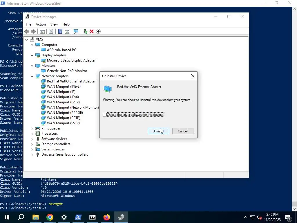Screen dimensions: 297x223
Task: Close the Uninstall Device dialog
Action: click(x=193, y=76)
